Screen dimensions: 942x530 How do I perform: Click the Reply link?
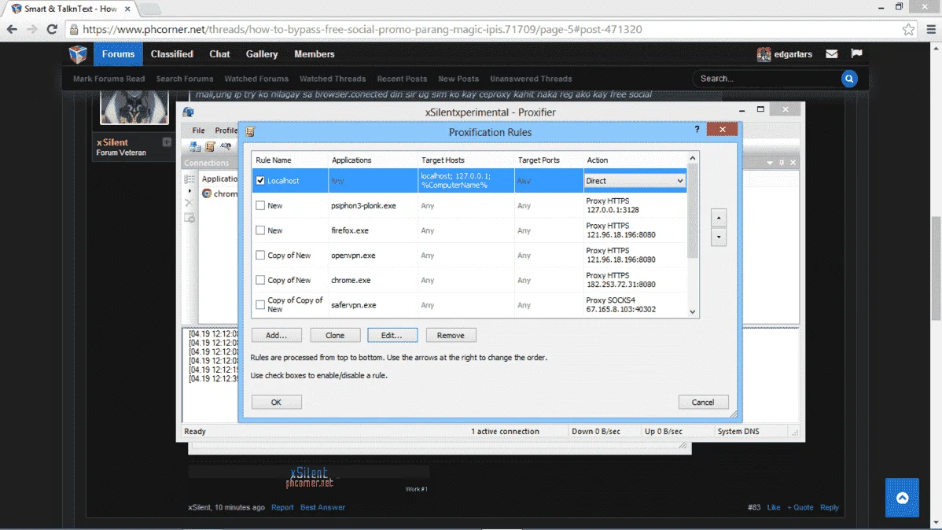[829, 507]
